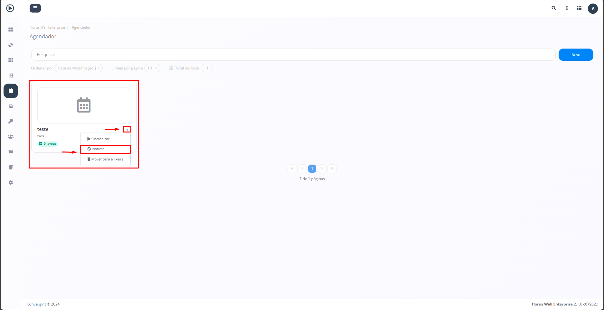Toggle the hamburger menu button
Screen dimensions: 604x310
coord(35,8)
